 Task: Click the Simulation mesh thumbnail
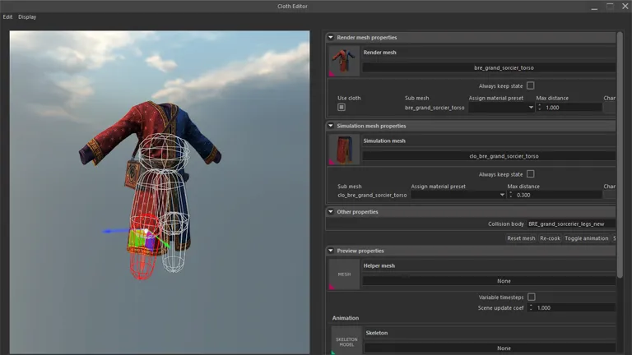[x=344, y=150]
